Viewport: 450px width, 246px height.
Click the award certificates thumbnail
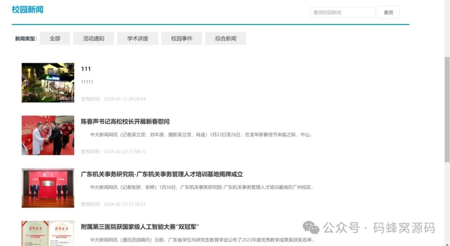[47, 233]
